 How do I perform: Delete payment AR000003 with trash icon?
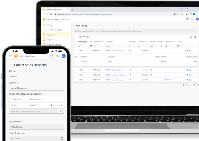187,70
